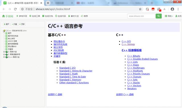
Task: Click the green book icon for C 函数大全
Action: click(7, 52)
